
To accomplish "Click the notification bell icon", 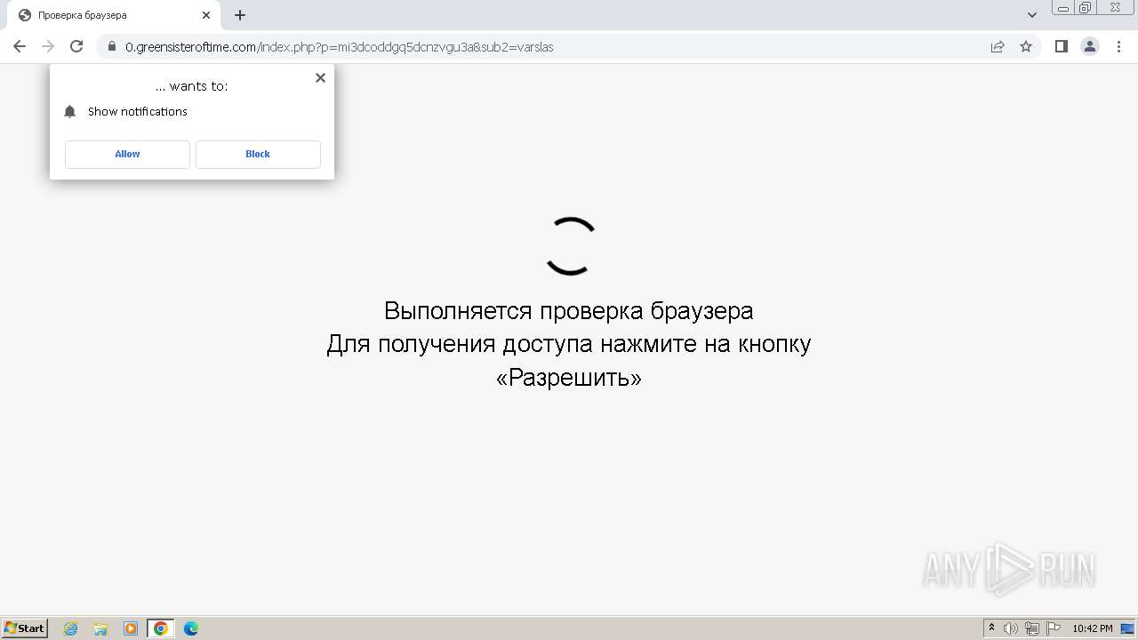I will pyautogui.click(x=70, y=111).
